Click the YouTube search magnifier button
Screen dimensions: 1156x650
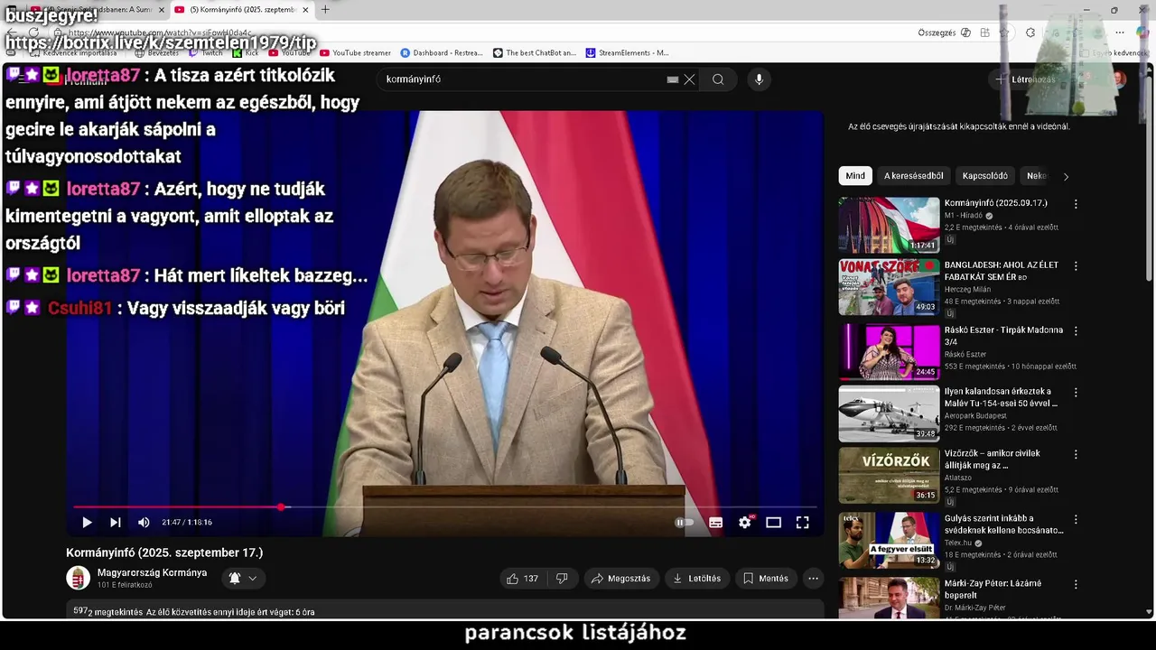(718, 79)
